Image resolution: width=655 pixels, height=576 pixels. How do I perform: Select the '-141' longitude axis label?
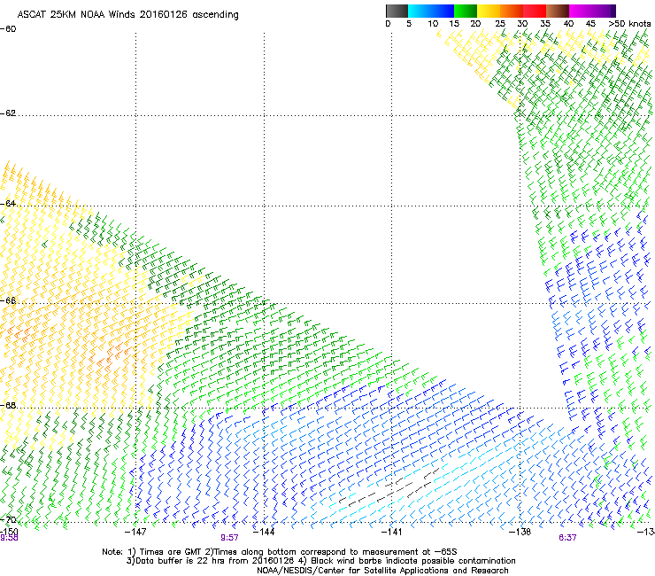coord(391,532)
